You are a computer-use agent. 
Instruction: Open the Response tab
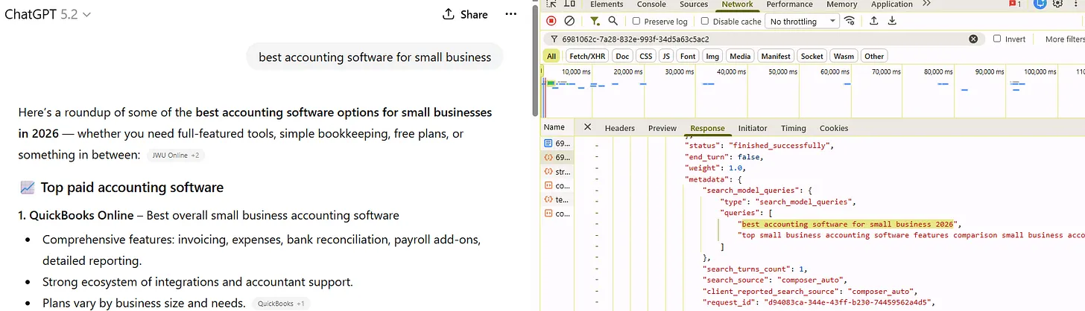[707, 128]
